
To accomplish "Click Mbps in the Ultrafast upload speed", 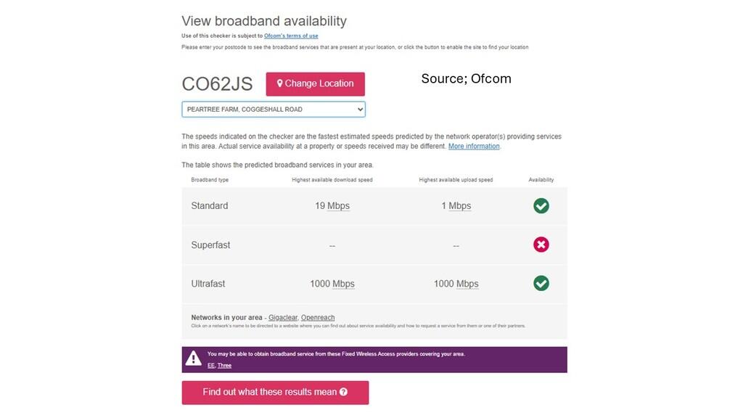I will click(467, 284).
